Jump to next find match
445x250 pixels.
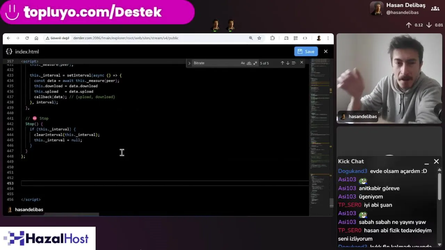click(288, 63)
